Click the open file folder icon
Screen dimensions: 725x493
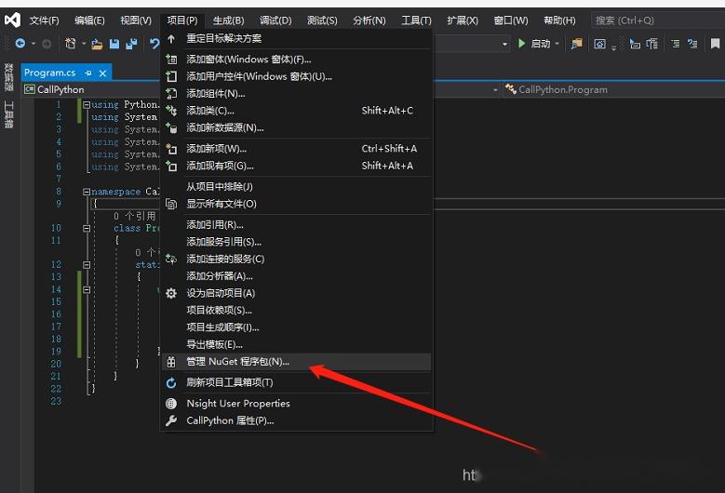(x=97, y=45)
